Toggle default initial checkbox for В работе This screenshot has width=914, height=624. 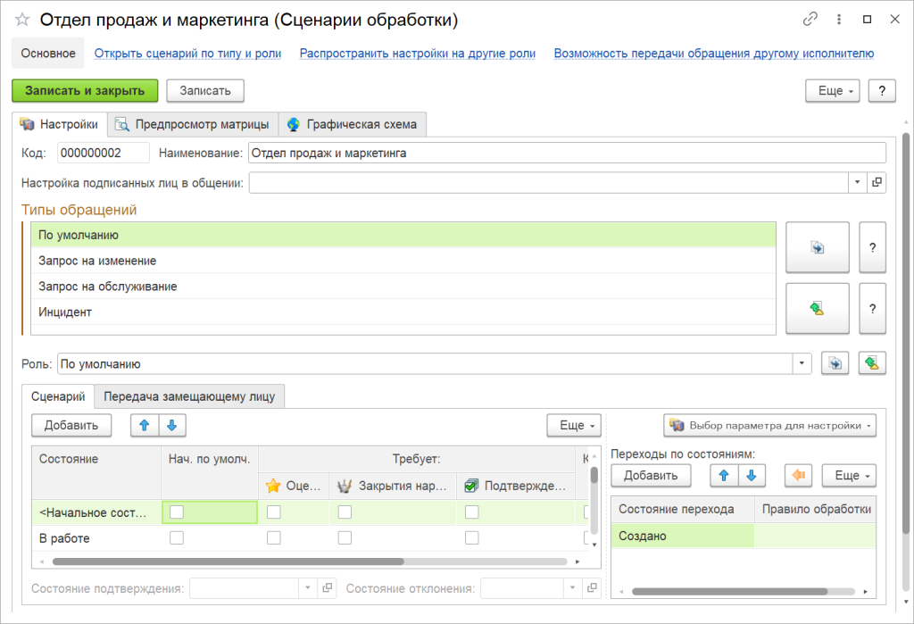point(177,538)
